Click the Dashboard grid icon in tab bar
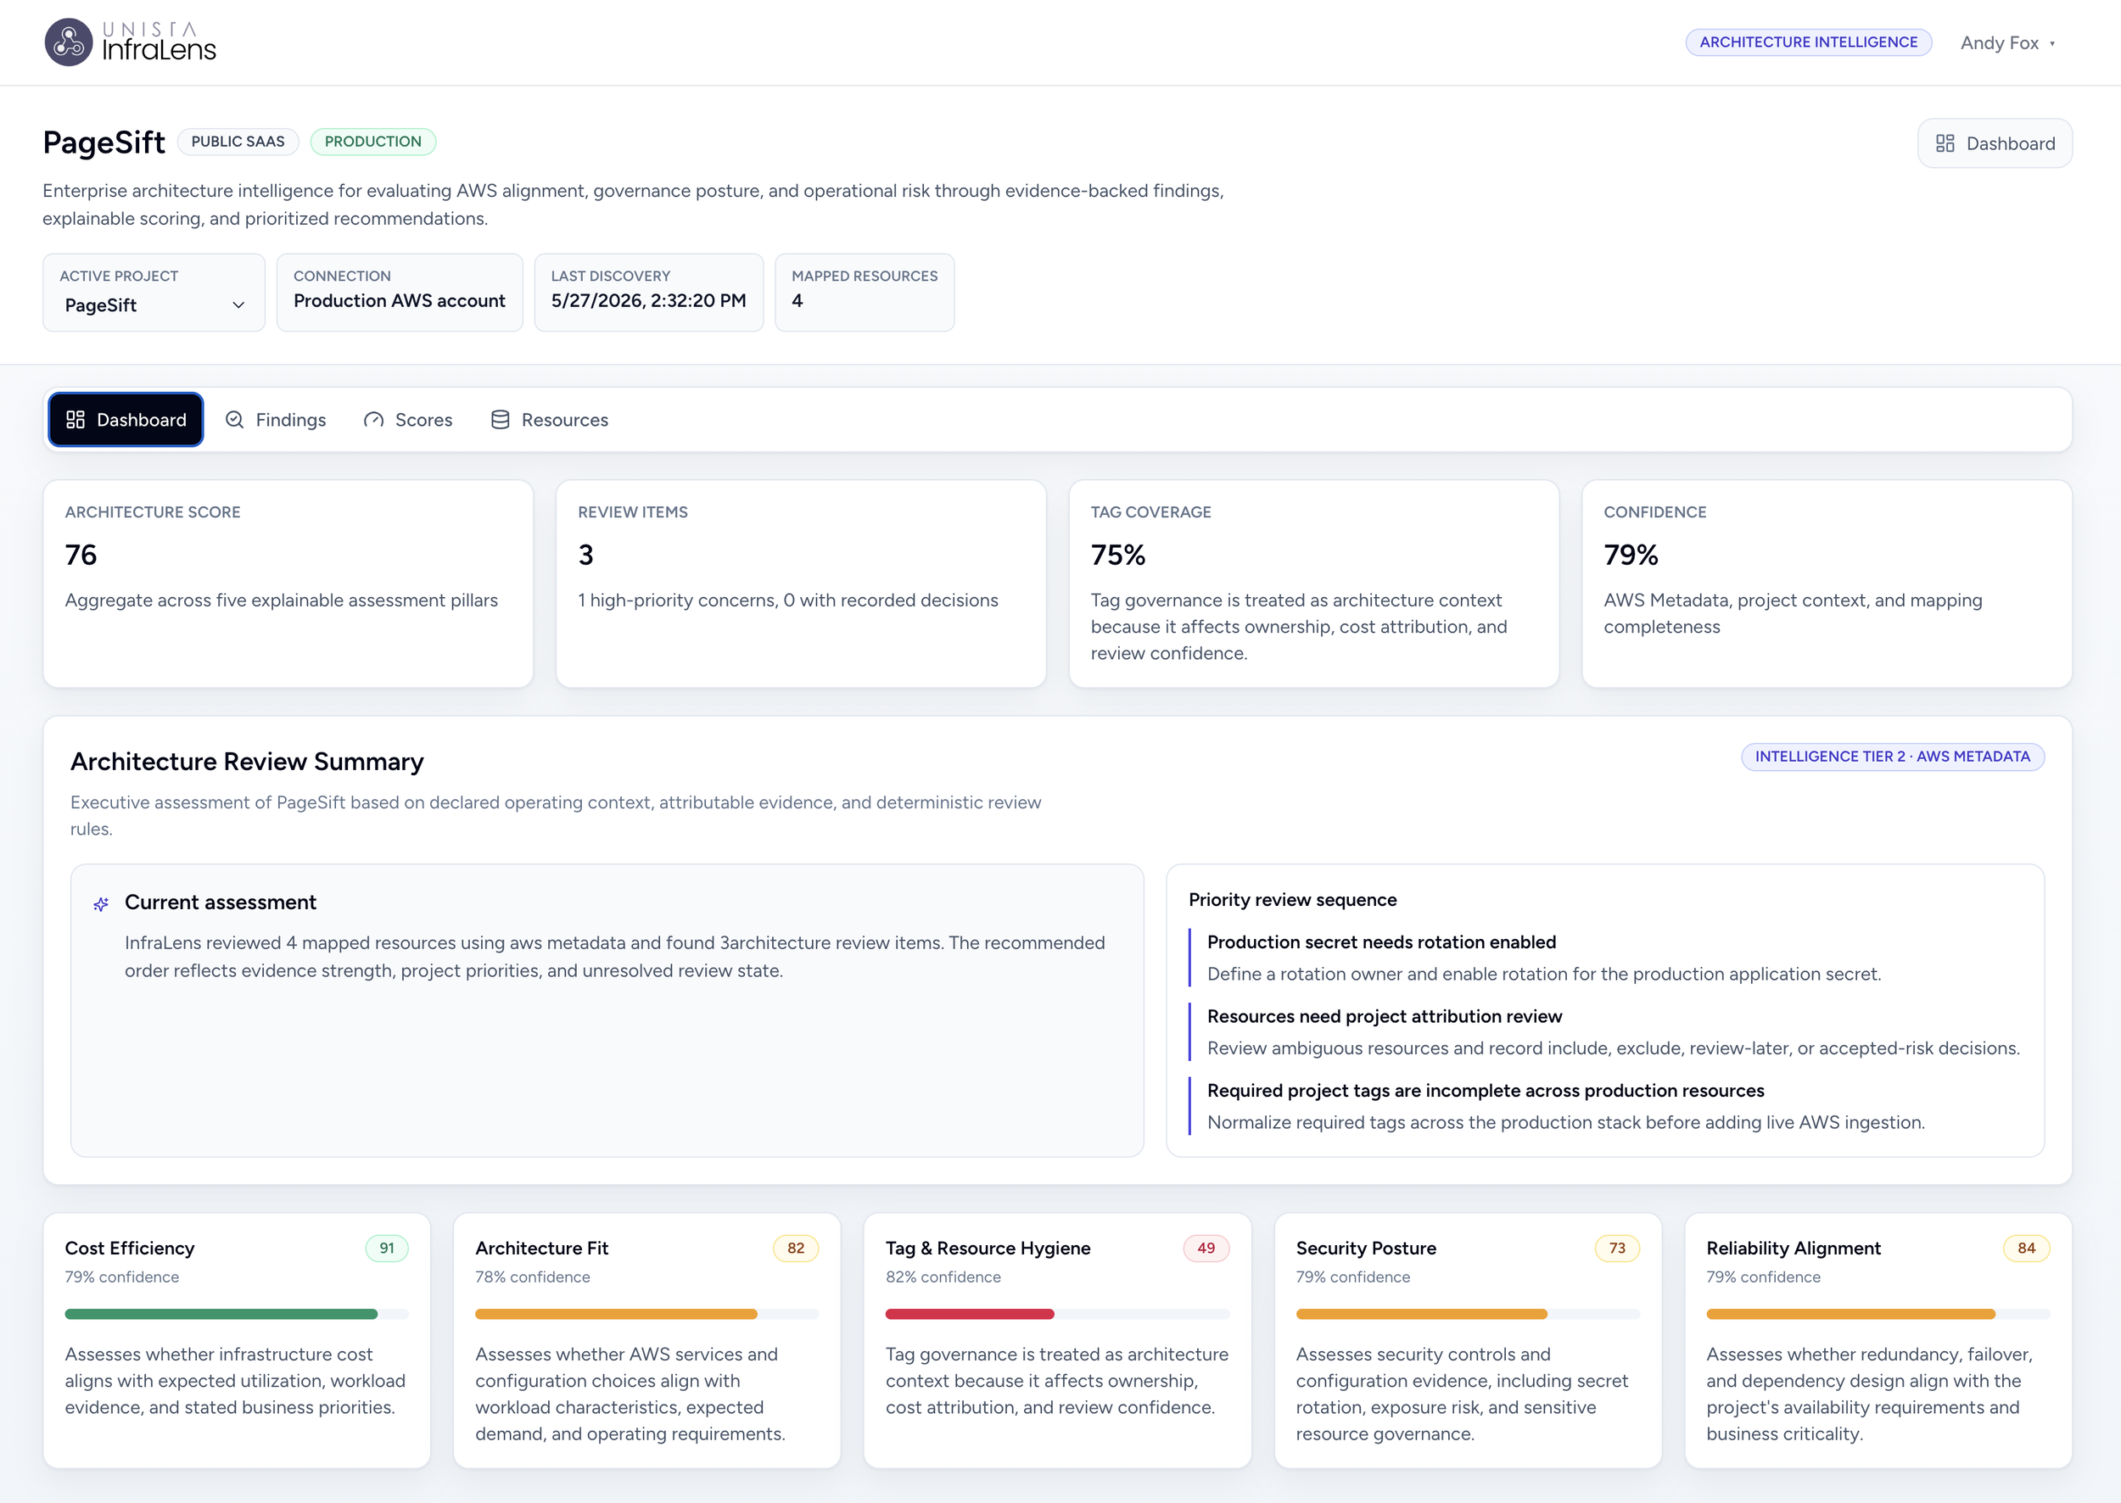The height and width of the screenshot is (1503, 2121). pyautogui.click(x=76, y=420)
